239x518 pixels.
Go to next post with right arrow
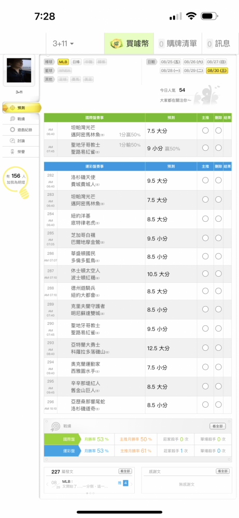coord(132,484)
